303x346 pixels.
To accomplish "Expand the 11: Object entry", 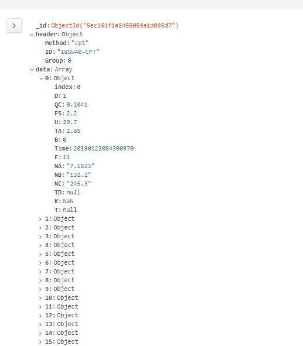I will [x=40, y=307].
